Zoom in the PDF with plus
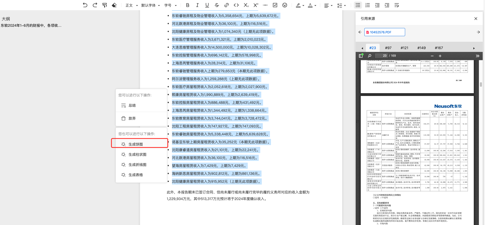The image size is (485, 225). pyautogui.click(x=440, y=56)
